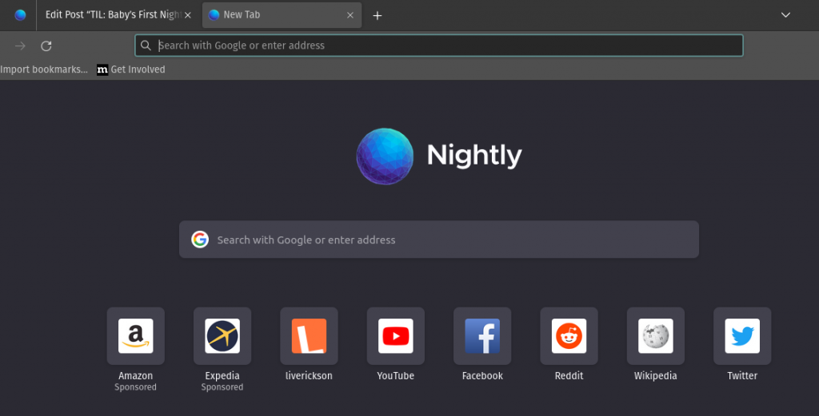The height and width of the screenshot is (416, 819).
Task: Open the Wikipedia shortcut tile
Action: point(656,335)
